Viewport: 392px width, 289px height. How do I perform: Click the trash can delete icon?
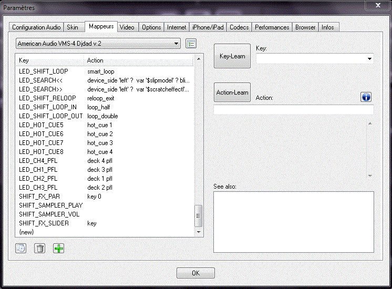(39, 248)
